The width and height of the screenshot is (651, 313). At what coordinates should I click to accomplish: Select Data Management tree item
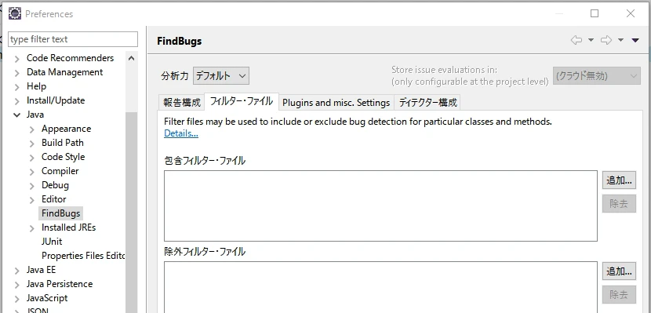pyautogui.click(x=65, y=72)
